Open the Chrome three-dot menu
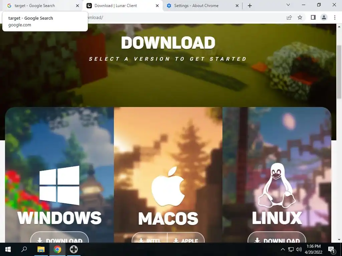342x256 pixels. click(x=335, y=17)
